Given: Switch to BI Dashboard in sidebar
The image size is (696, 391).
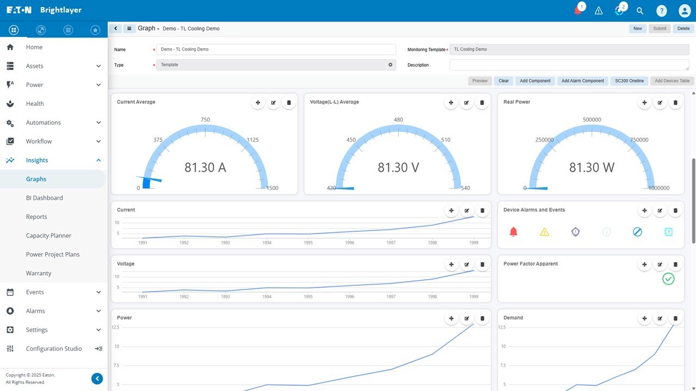Looking at the screenshot, I should [43, 198].
